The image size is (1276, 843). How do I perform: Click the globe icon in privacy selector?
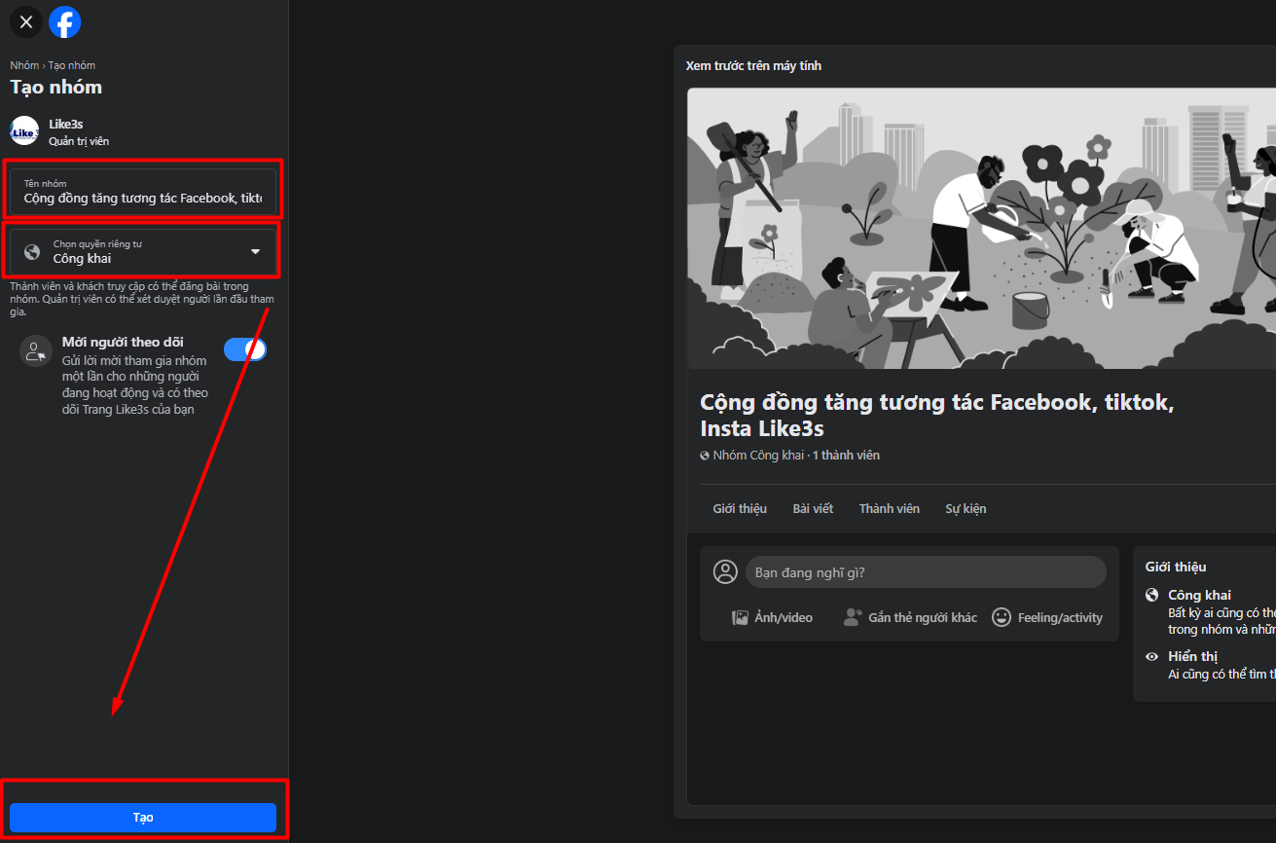(x=32, y=251)
